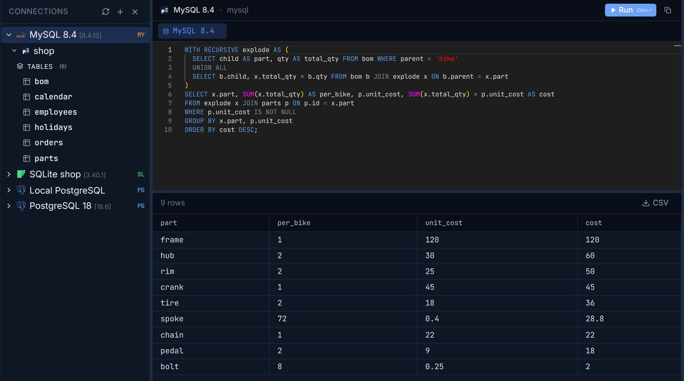Screen dimensions: 684x381
Task: Click the PostgreSQL 18 elephant icon
Action: click(x=21, y=206)
